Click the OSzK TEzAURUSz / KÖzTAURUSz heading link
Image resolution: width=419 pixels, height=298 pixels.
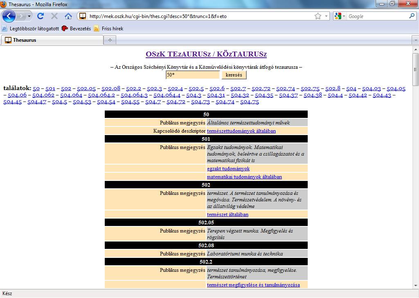point(206,54)
